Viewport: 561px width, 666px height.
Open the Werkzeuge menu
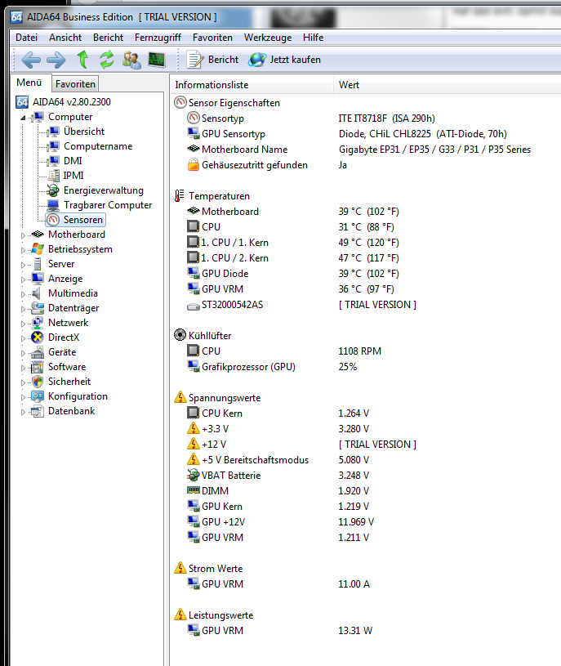click(268, 38)
